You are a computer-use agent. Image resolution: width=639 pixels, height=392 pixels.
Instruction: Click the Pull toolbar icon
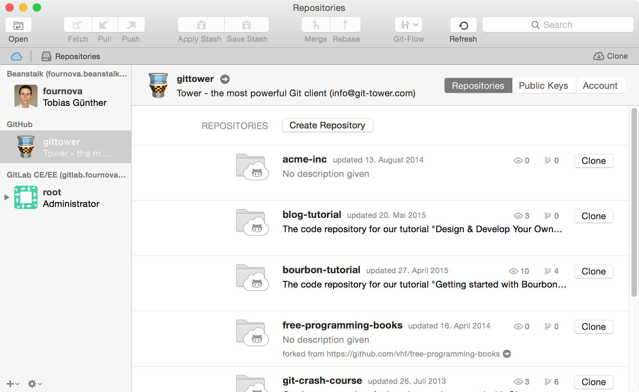(104, 25)
